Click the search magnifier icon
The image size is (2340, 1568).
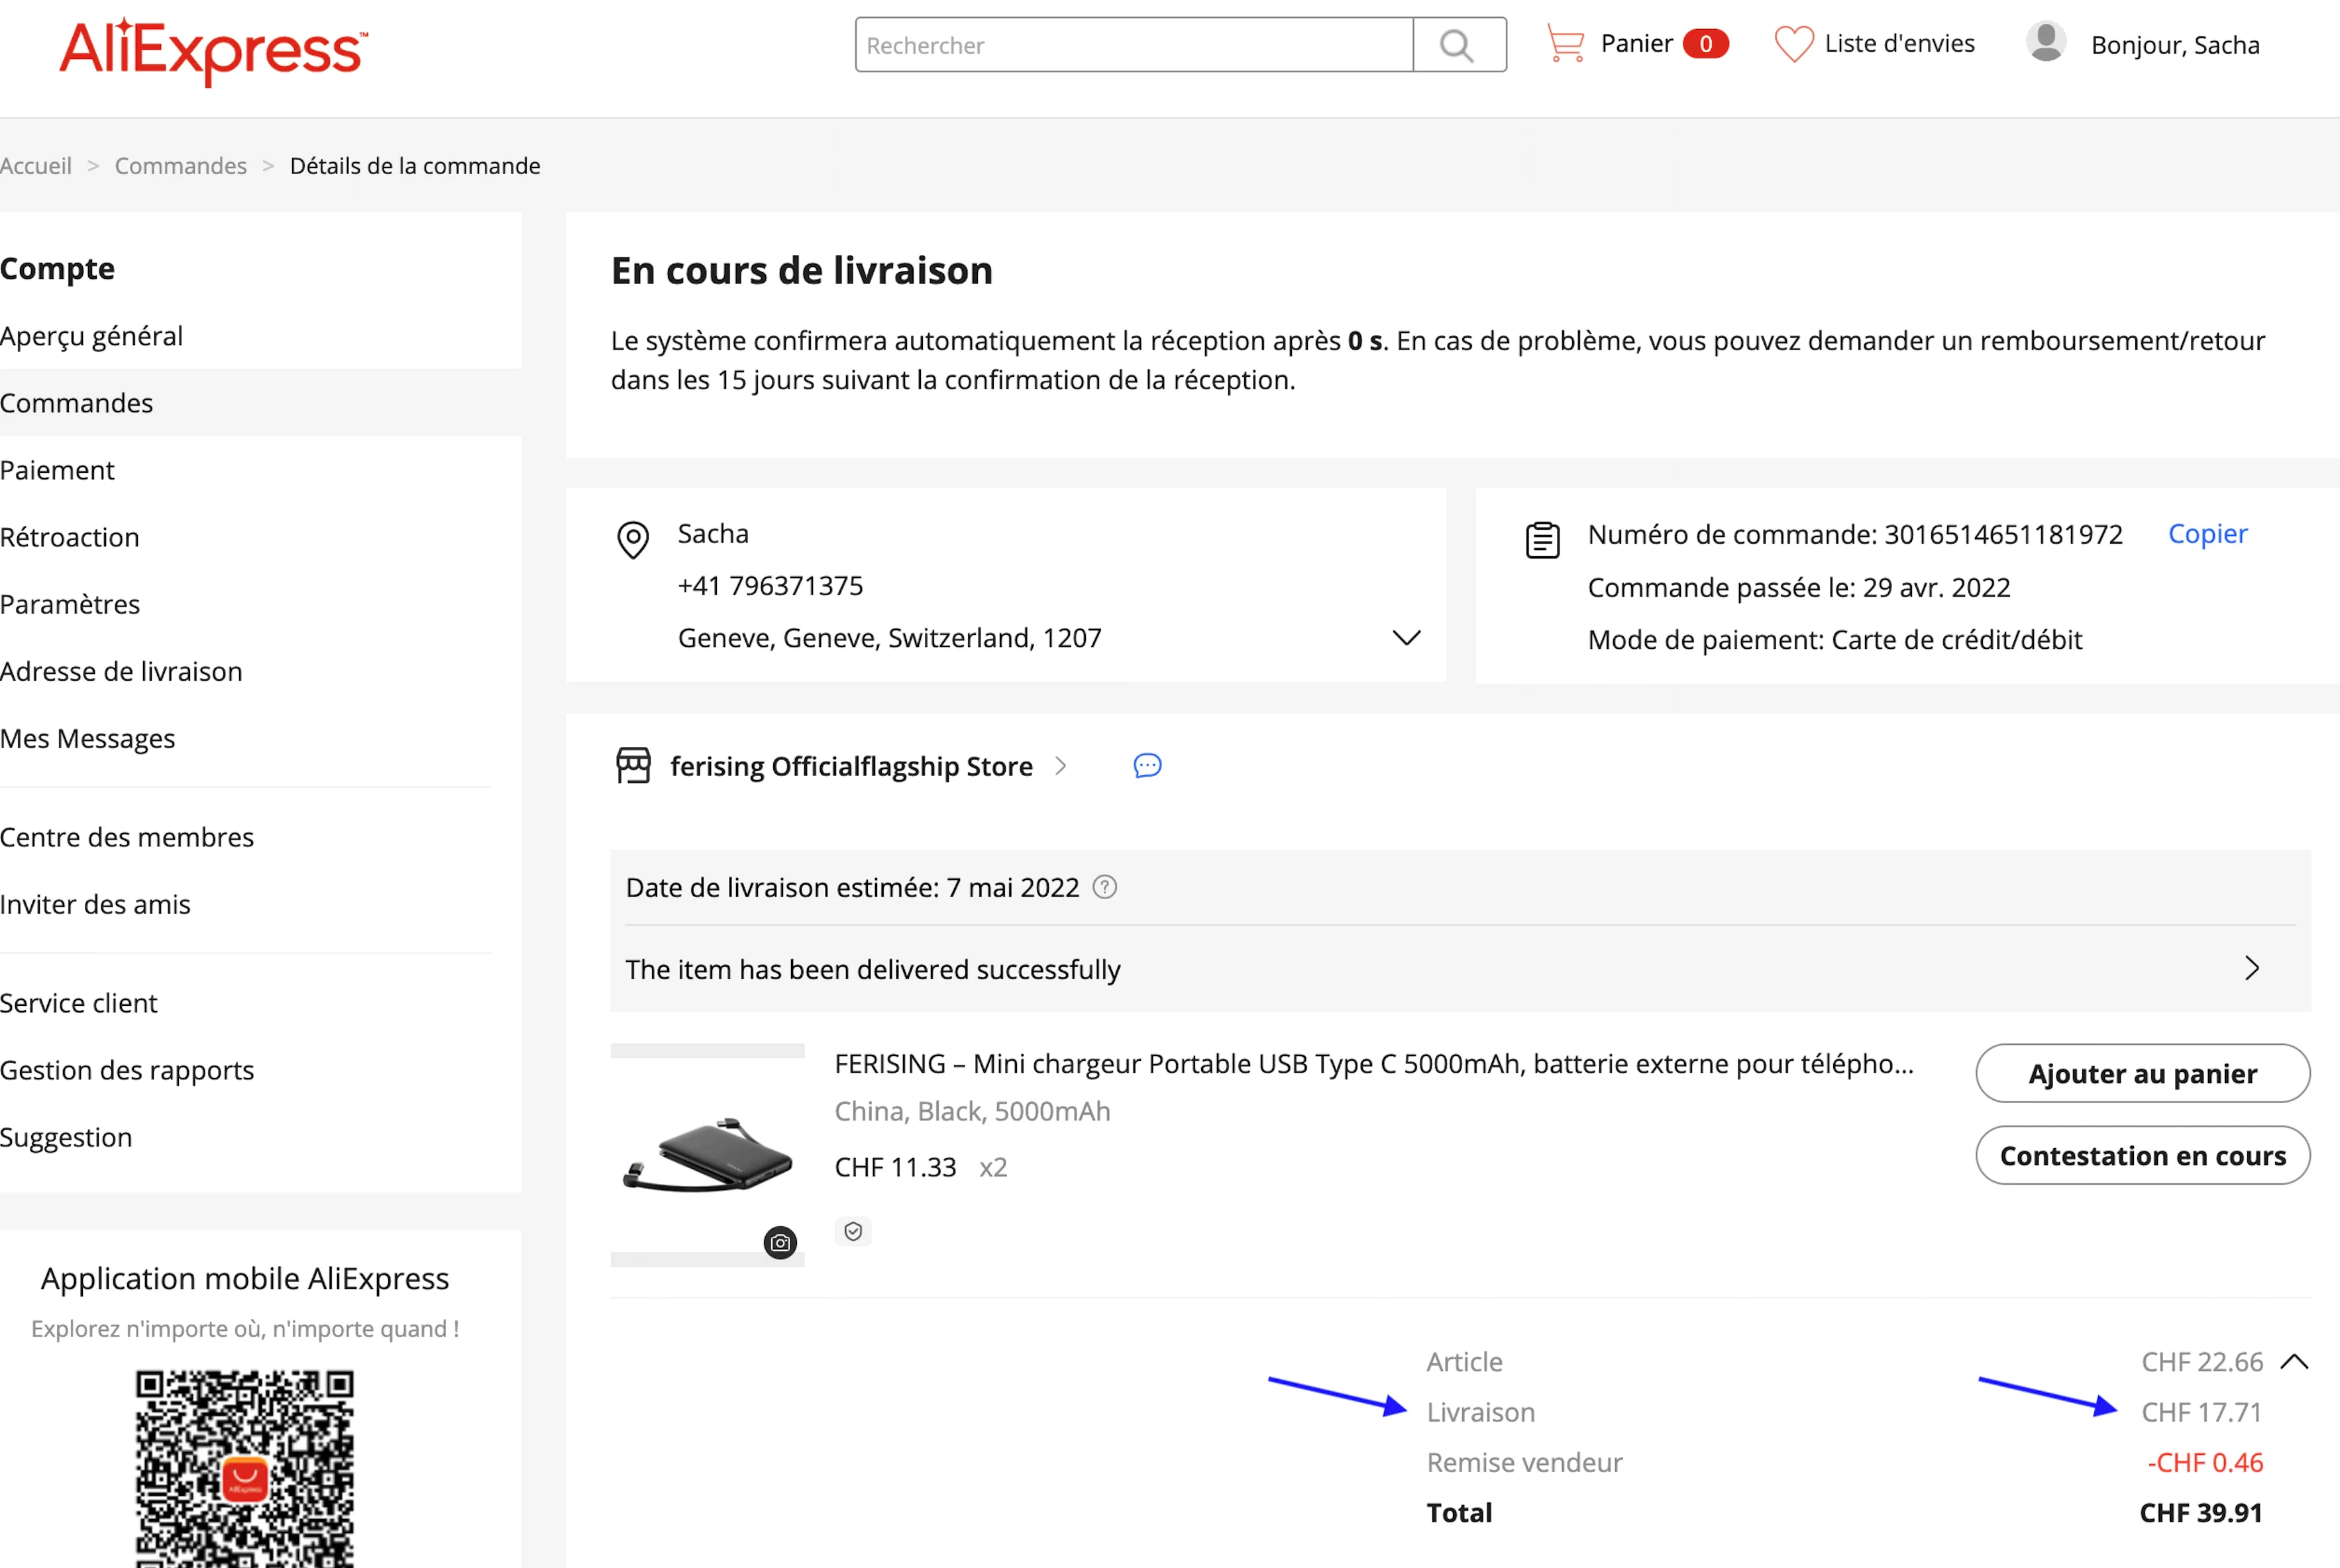tap(1458, 45)
